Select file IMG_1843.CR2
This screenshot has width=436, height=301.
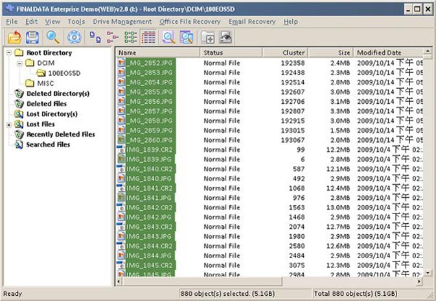pyautogui.click(x=150, y=226)
